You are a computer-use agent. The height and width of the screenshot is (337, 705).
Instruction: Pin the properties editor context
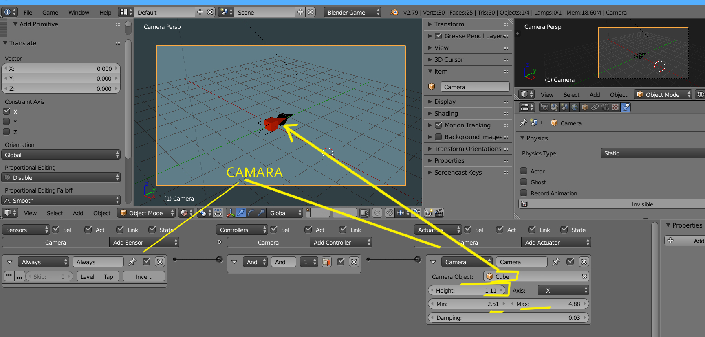click(523, 123)
